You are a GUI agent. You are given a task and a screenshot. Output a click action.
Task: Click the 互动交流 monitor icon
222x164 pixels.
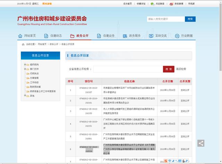(x=151, y=36)
